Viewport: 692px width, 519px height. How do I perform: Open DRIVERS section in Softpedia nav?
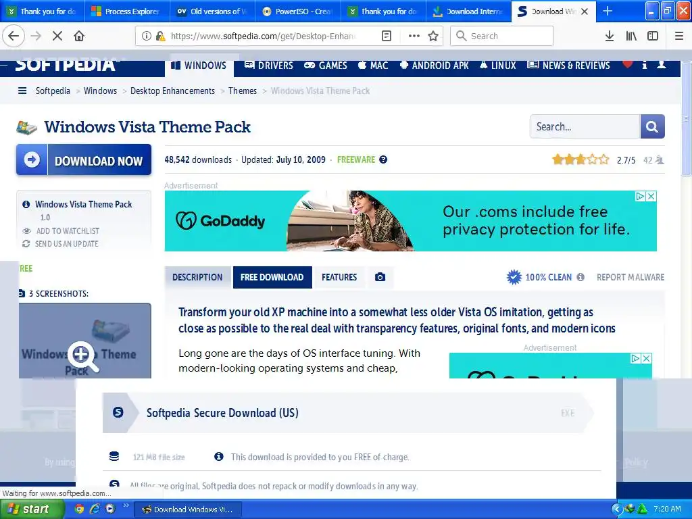[269, 66]
